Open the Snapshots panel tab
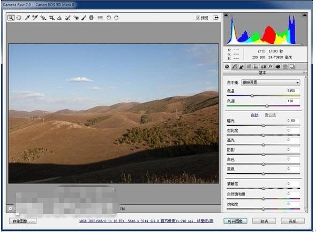Screen dimensions: 316x232 tap(292, 67)
